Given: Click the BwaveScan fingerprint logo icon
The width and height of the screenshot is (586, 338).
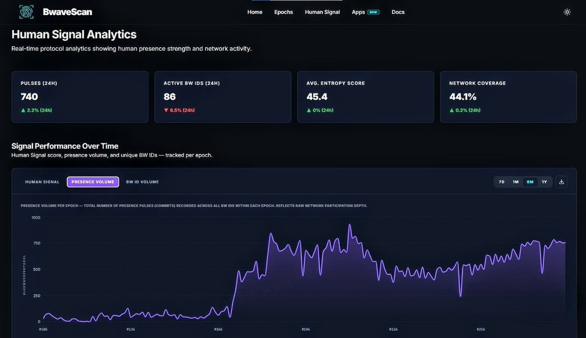Looking at the screenshot, I should [26, 12].
